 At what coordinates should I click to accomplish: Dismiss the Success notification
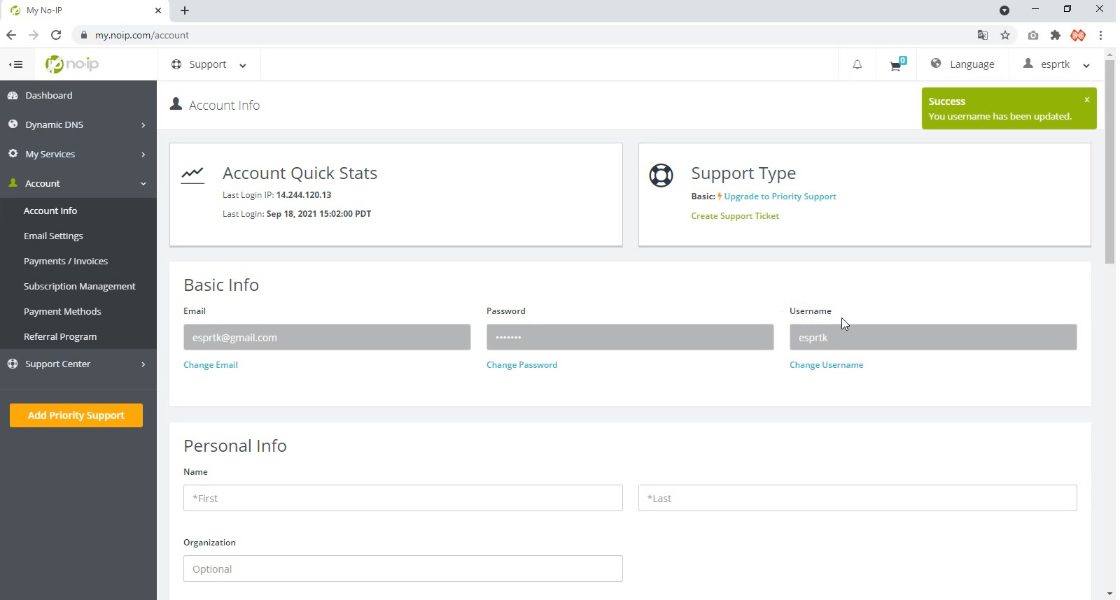(x=1086, y=100)
